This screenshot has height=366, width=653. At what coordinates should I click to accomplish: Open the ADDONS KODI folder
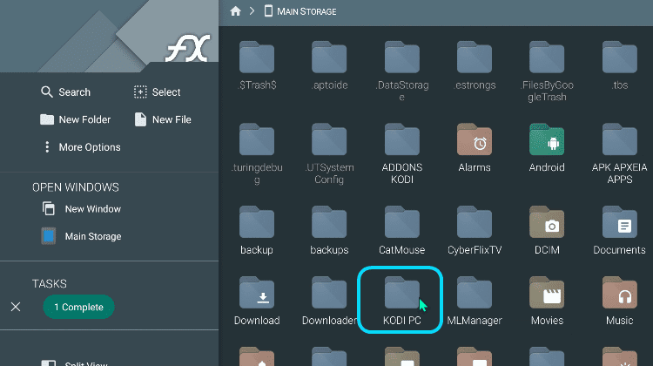point(402,154)
